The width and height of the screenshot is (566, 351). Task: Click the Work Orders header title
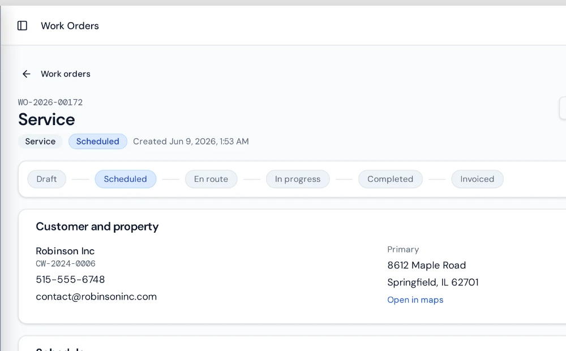pyautogui.click(x=70, y=26)
